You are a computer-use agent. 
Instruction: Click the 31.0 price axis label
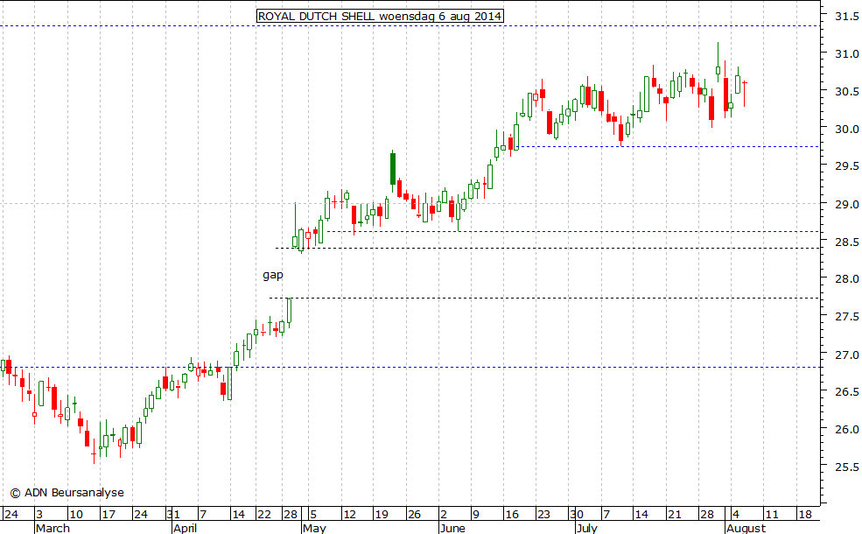coord(846,54)
